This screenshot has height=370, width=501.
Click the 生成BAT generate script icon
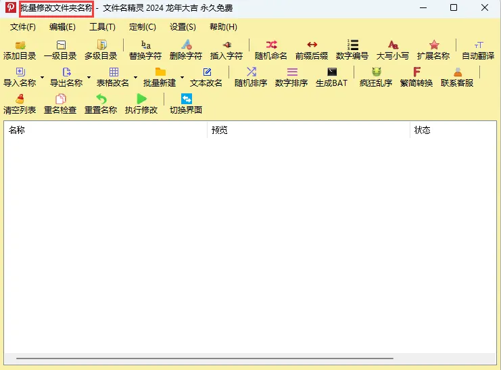coord(331,76)
